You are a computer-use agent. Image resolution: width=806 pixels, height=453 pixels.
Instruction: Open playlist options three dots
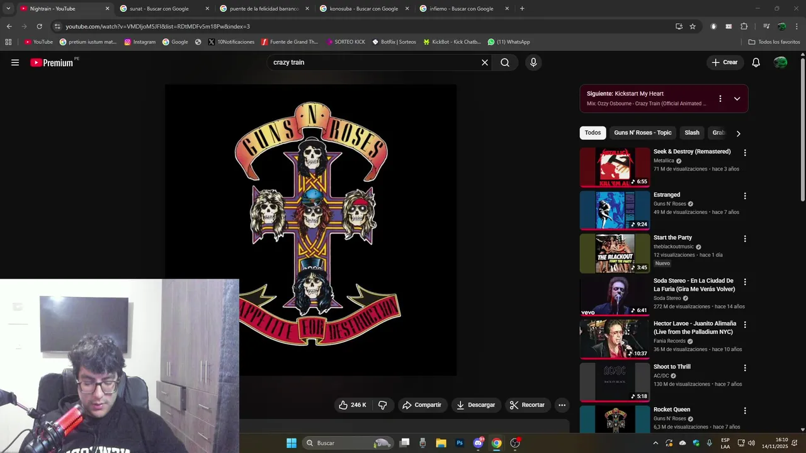pyautogui.click(x=722, y=99)
